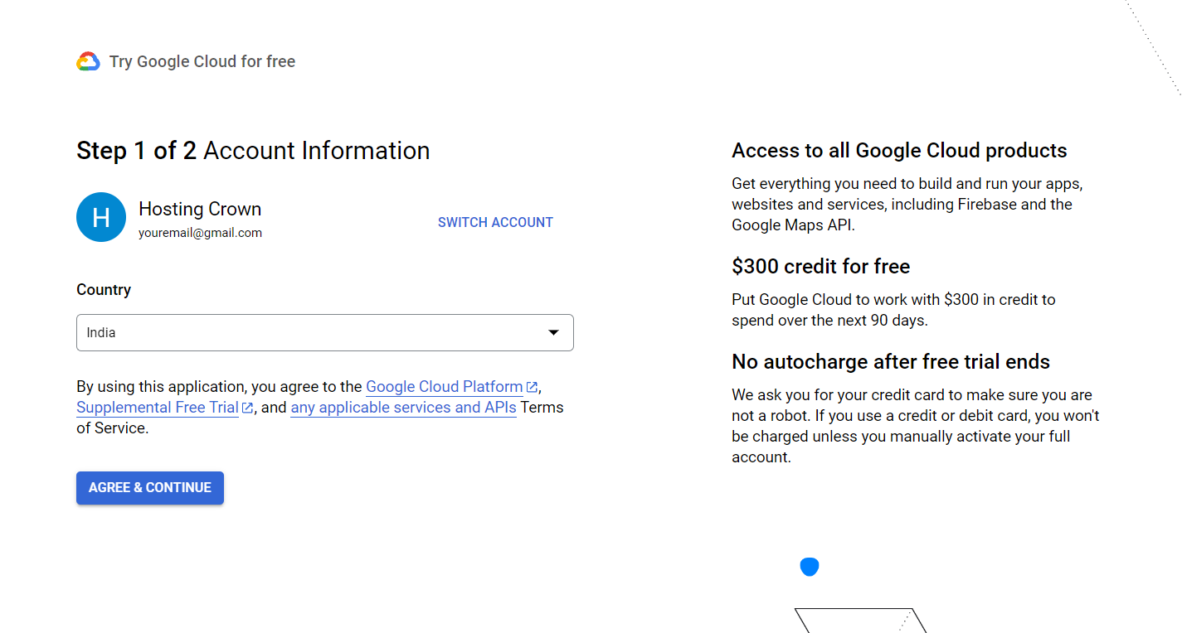Screen dimensions: 1182x633
Task: Open any applicable services and APIs link
Action: point(403,408)
